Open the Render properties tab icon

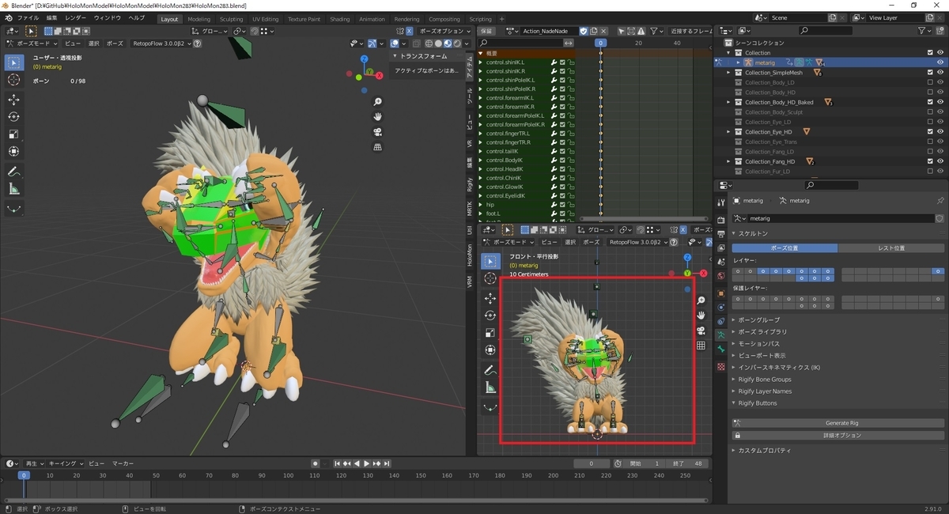[x=720, y=219]
